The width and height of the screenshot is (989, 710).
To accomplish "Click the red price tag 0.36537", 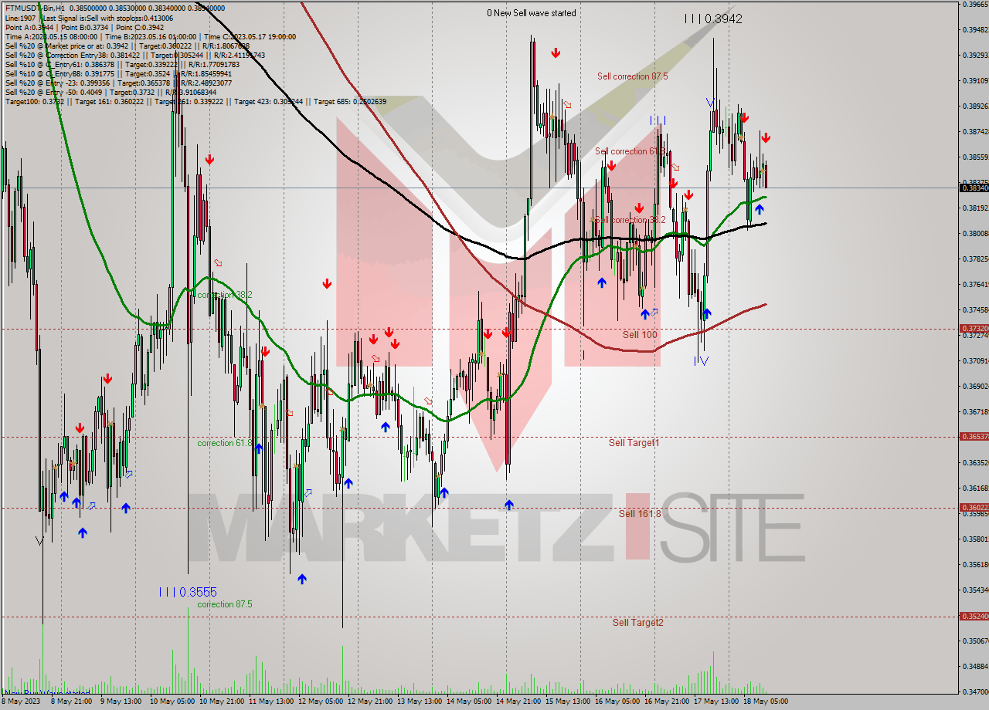I will click(x=974, y=436).
